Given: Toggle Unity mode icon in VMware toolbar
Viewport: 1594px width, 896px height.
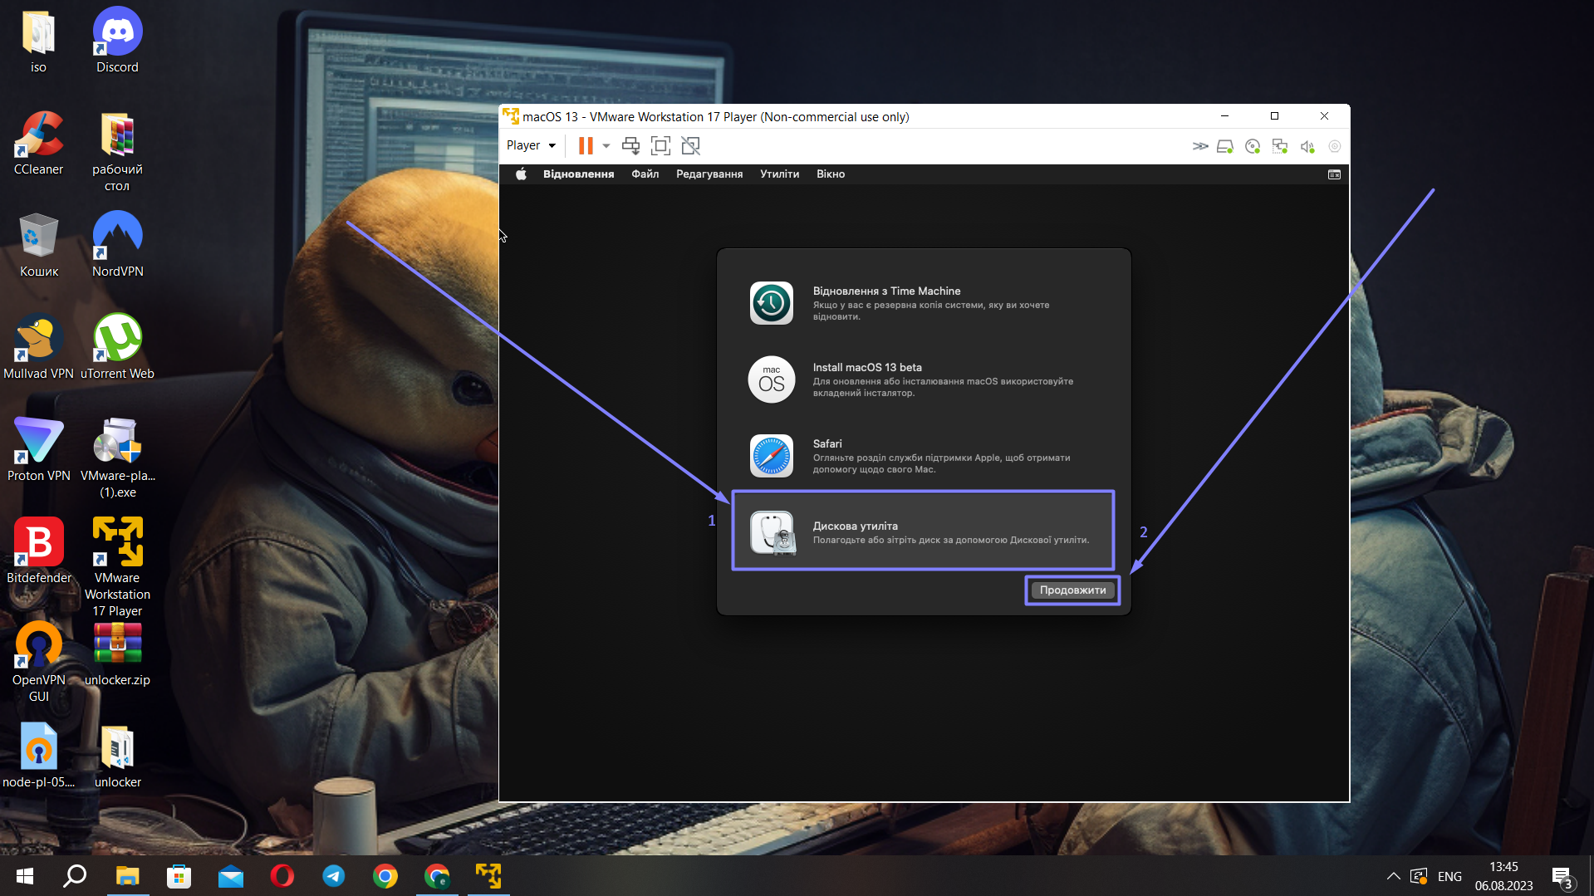Looking at the screenshot, I should (x=690, y=146).
